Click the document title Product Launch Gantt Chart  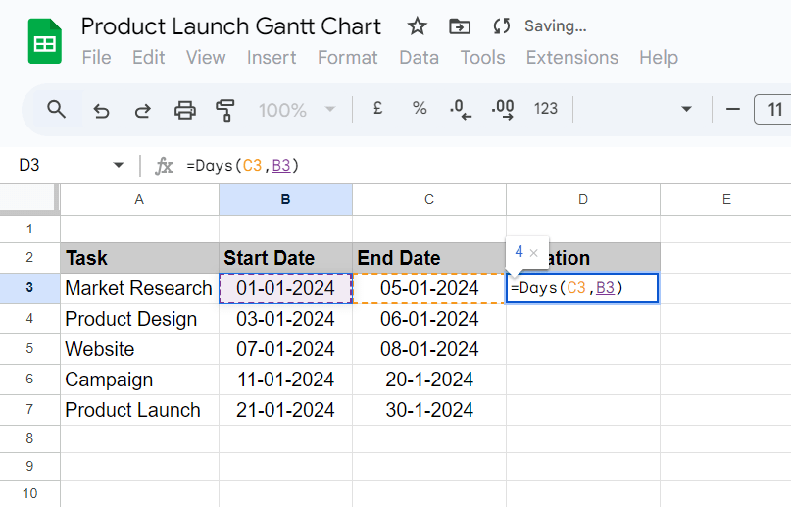click(231, 26)
